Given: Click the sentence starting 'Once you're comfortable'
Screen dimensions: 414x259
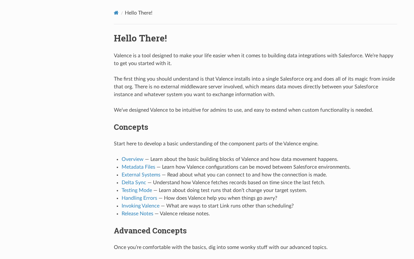Looking at the screenshot, I should 221,247.
